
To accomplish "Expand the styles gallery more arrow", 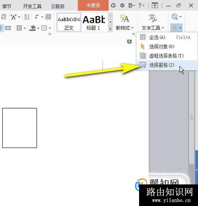I will [x=110, y=29].
